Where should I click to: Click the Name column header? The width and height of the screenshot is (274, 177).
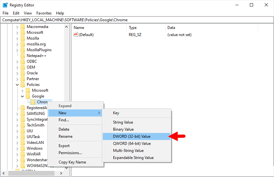click(99, 28)
